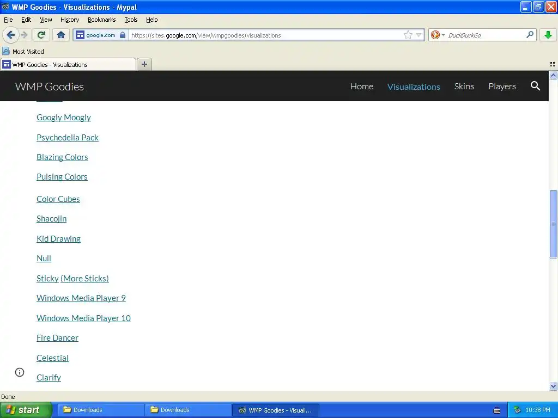This screenshot has height=418, width=558.
Task: Click the search magnifier in the search box
Action: click(x=530, y=34)
